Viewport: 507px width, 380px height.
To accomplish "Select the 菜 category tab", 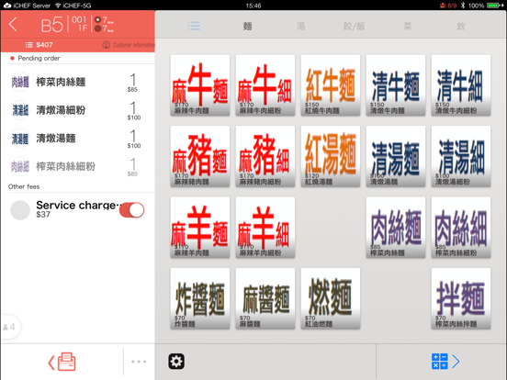I will point(408,27).
